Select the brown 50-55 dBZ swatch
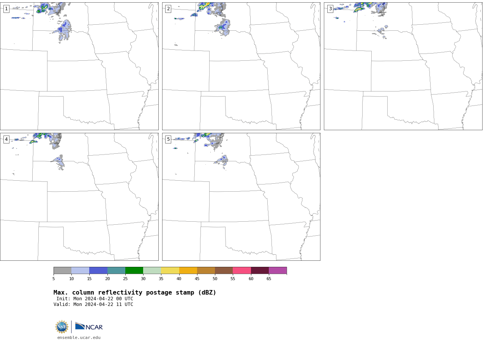486x342 pixels. 224,271
